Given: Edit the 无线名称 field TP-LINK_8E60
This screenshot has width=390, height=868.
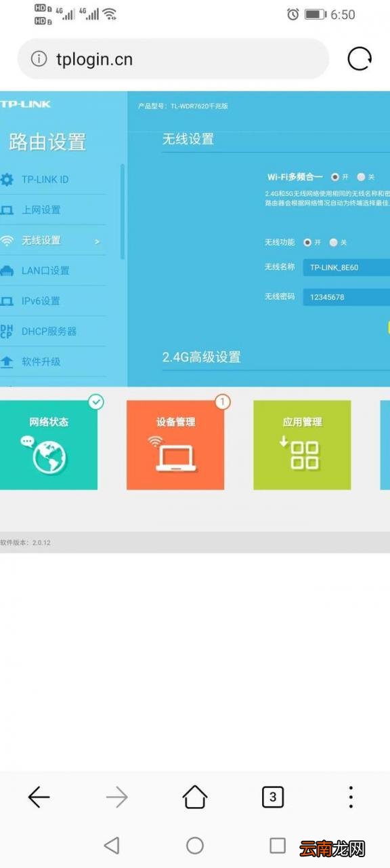Looking at the screenshot, I should click(x=346, y=267).
